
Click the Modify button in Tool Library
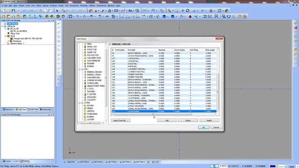tap(209, 120)
